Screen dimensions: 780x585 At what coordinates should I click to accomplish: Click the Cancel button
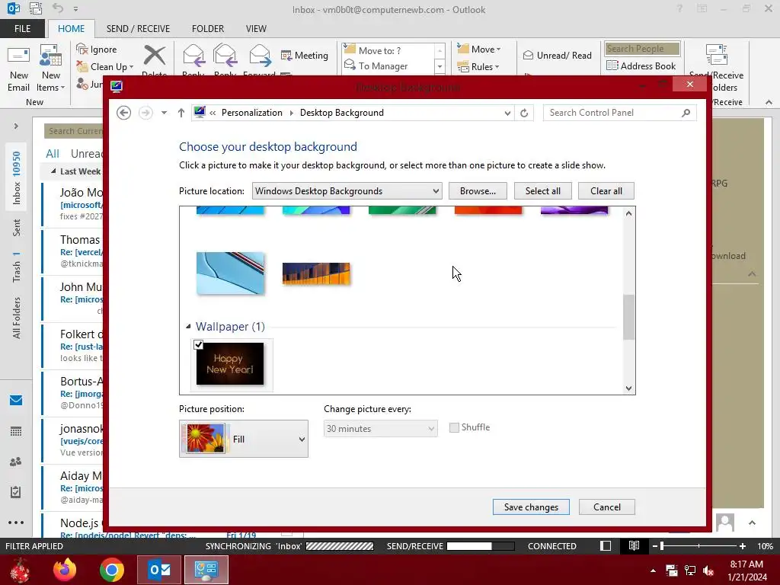607,507
